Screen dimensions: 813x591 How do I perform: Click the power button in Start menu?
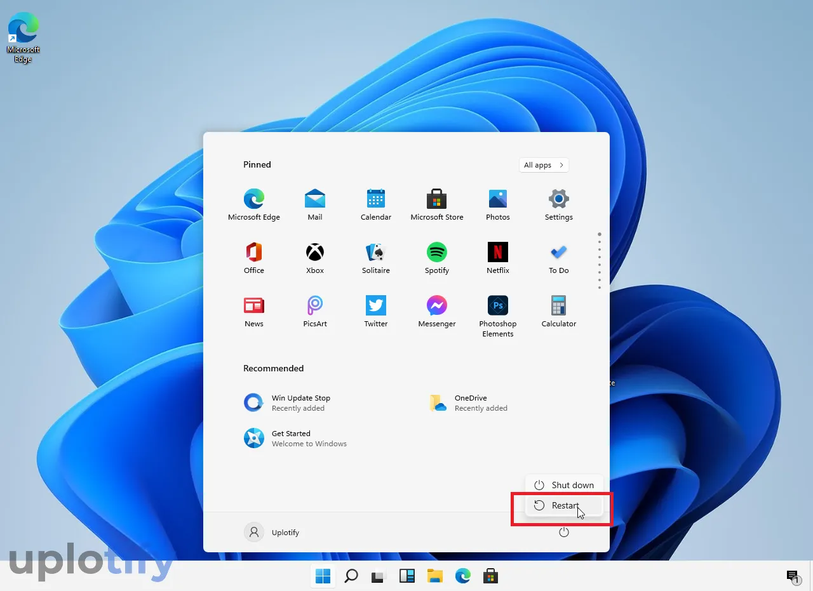(564, 533)
